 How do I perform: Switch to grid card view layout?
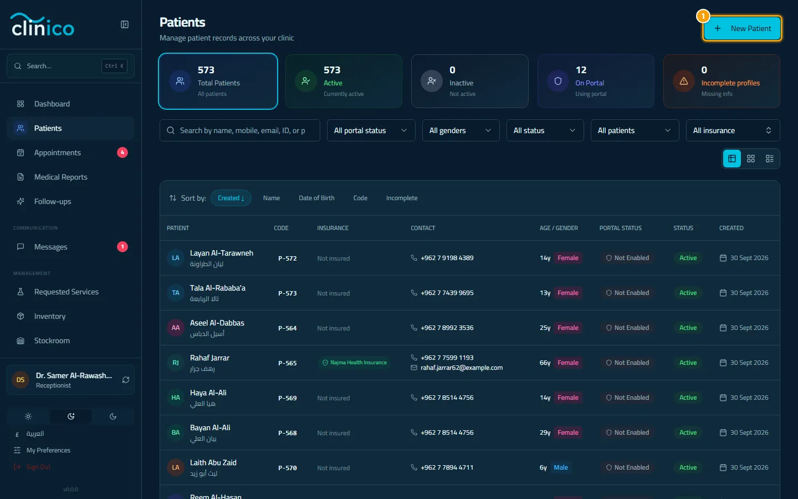click(x=751, y=159)
